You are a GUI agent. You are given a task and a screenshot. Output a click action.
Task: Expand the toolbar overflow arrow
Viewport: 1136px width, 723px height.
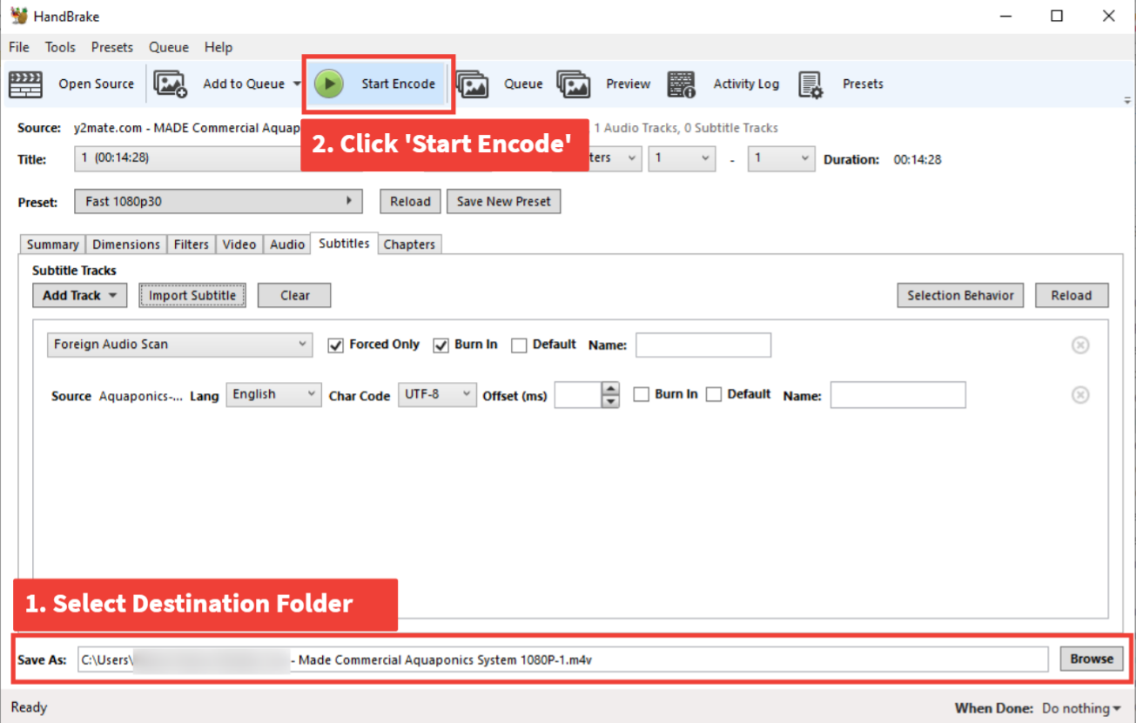(1127, 101)
